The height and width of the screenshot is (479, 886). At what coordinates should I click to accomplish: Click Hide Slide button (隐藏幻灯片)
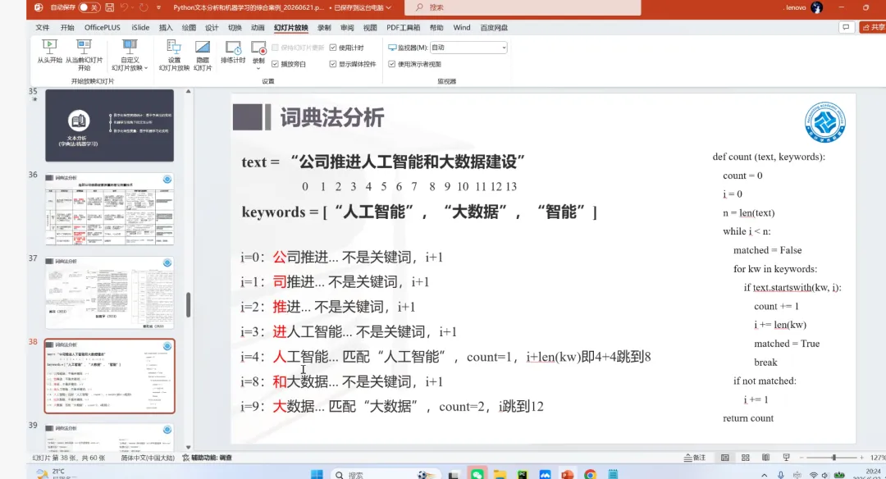(203, 55)
